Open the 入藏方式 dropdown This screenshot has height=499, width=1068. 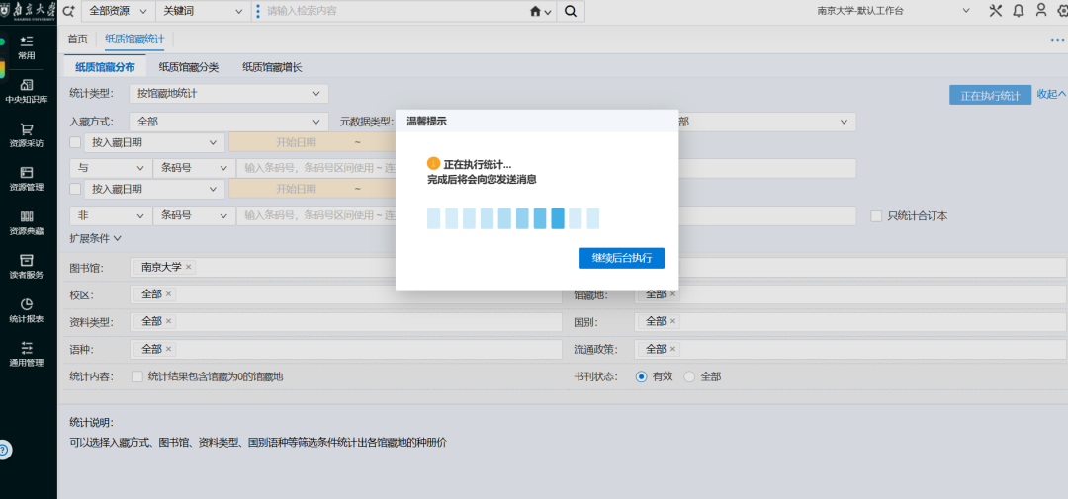pos(228,122)
